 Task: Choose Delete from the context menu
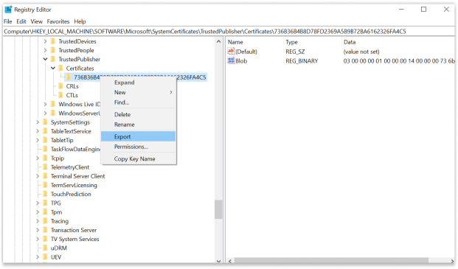(x=139, y=115)
